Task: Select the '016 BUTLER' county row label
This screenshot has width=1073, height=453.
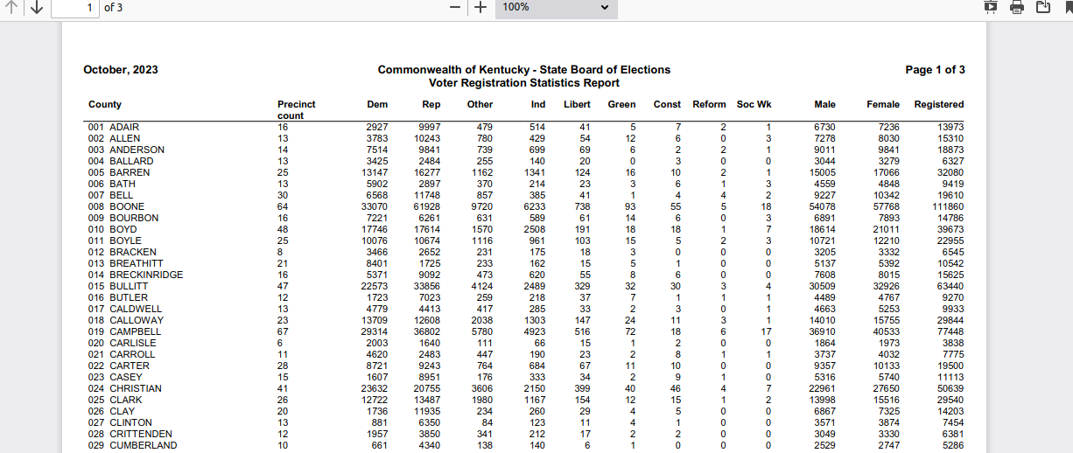Action: 118,297
